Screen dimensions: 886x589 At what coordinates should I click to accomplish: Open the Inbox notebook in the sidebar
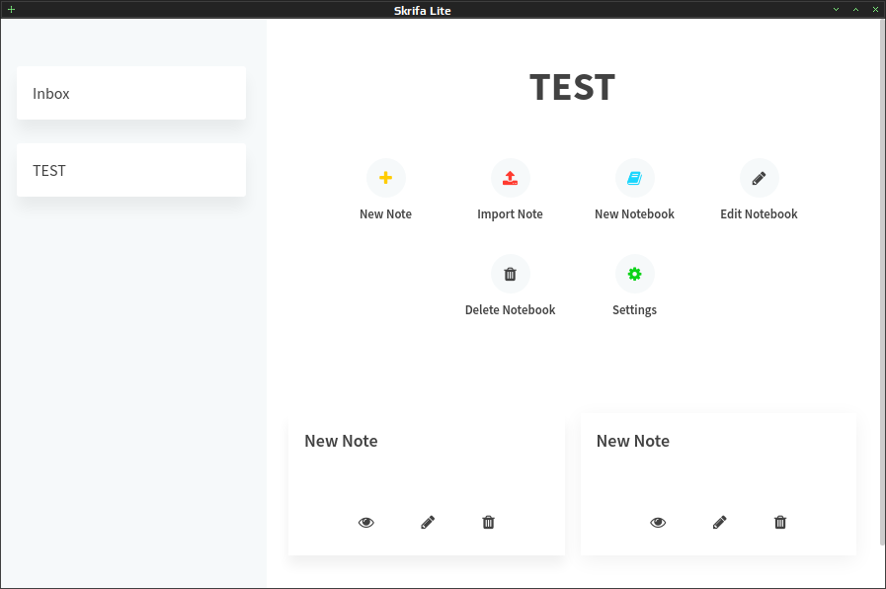[131, 93]
